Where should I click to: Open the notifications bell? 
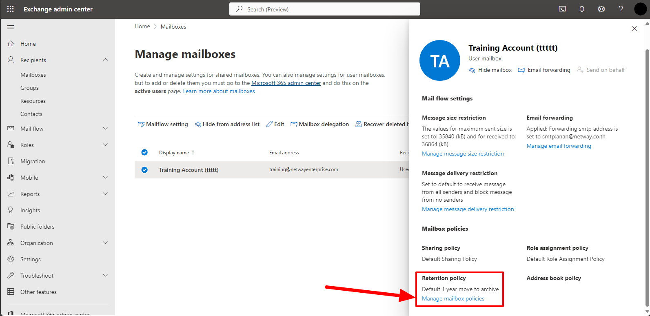582,9
